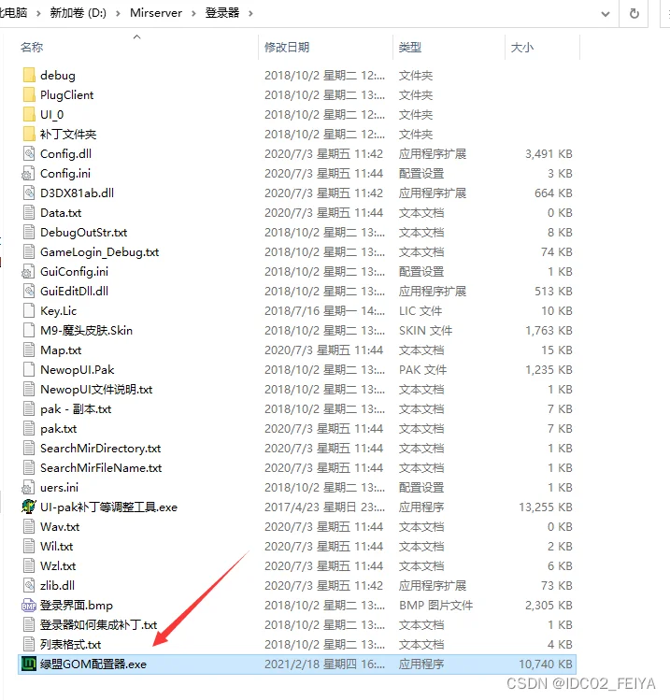670x700 pixels.
Task: Click the 绿盟GOM配置器.exe application icon
Action: coord(28,664)
